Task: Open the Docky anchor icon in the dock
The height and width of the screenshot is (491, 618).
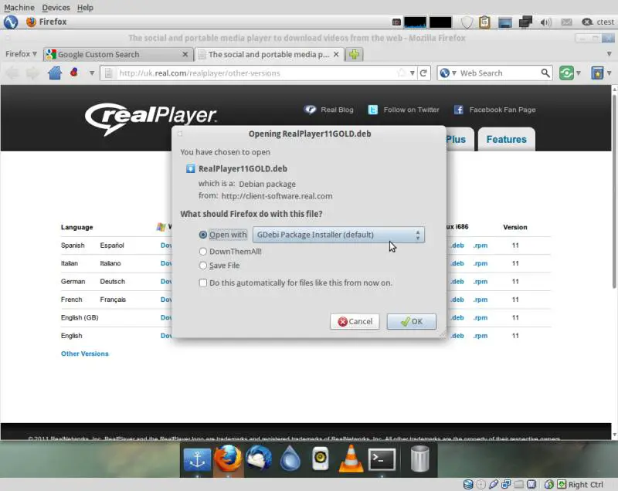Action: 197,459
